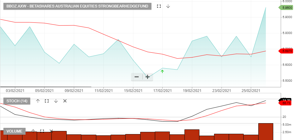Click the 03/02/2021 date axis label

click(15, 91)
